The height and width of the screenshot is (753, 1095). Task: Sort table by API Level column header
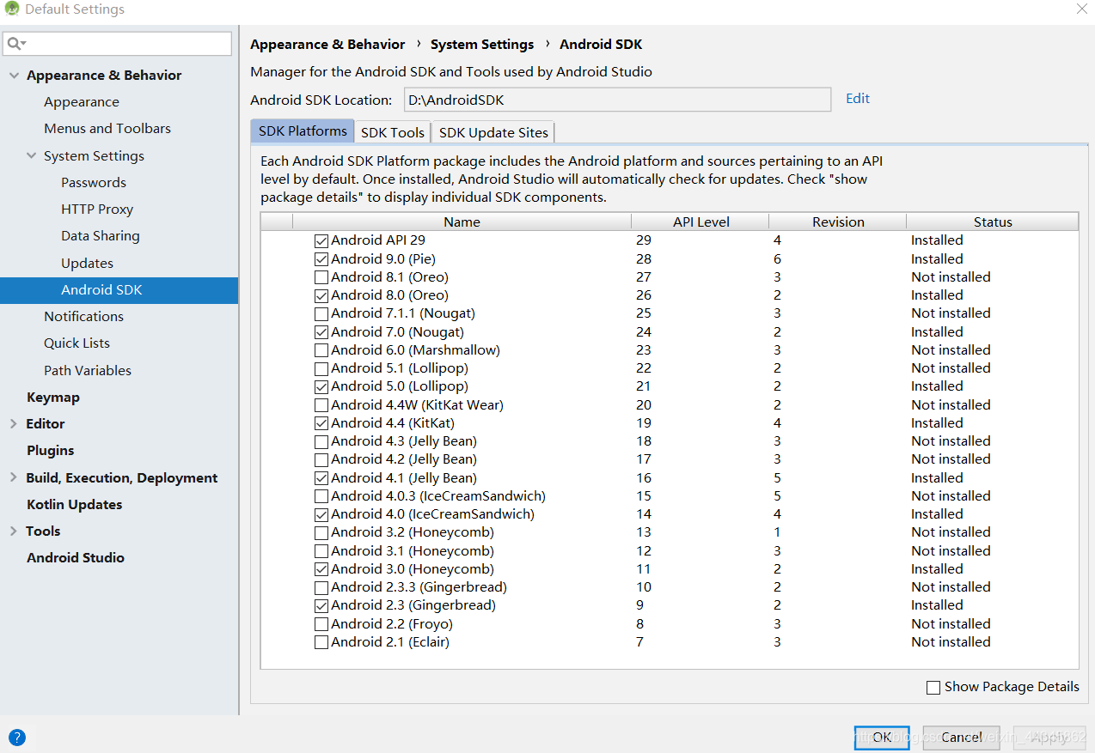[700, 222]
